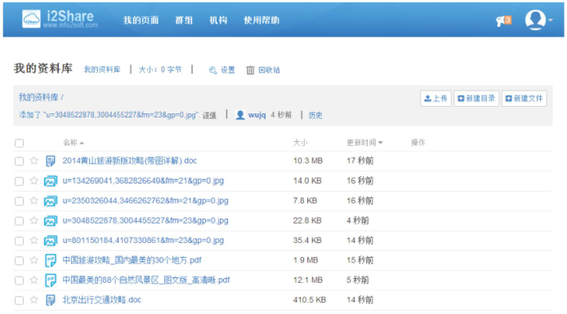Open file 2014黄山旅游新版攻略(带图详解).doc
Screen dimensions: 567x314
pos(129,161)
